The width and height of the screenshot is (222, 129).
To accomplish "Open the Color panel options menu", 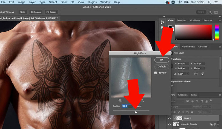I will click(220, 20).
